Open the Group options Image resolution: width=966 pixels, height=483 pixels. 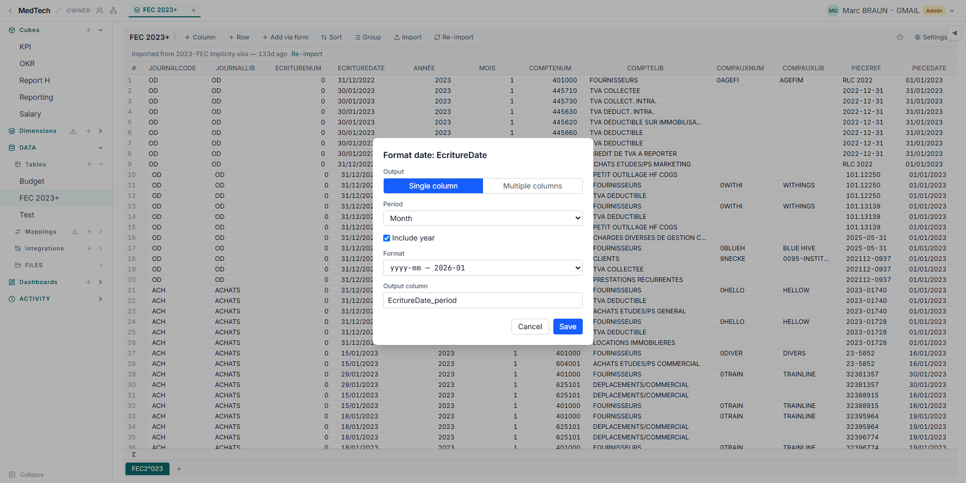367,37
